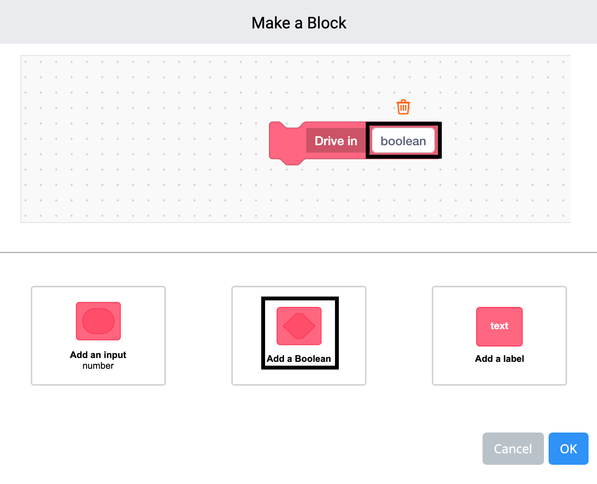Click the 'number' subtitle under Add an input
Screen dimensions: 597x484
point(98,366)
